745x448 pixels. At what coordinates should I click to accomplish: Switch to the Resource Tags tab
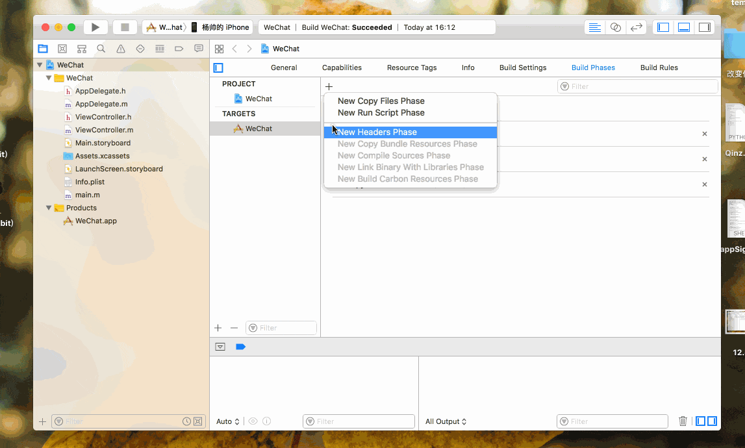[x=411, y=68]
